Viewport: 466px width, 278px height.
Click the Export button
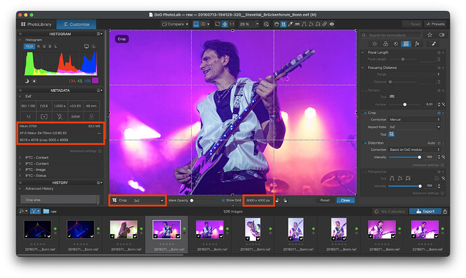tap(425, 211)
